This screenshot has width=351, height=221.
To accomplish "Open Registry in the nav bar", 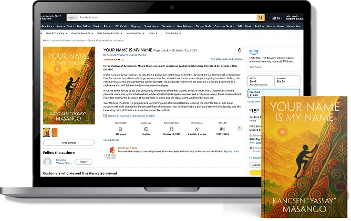I will pyautogui.click(x=136, y=26).
